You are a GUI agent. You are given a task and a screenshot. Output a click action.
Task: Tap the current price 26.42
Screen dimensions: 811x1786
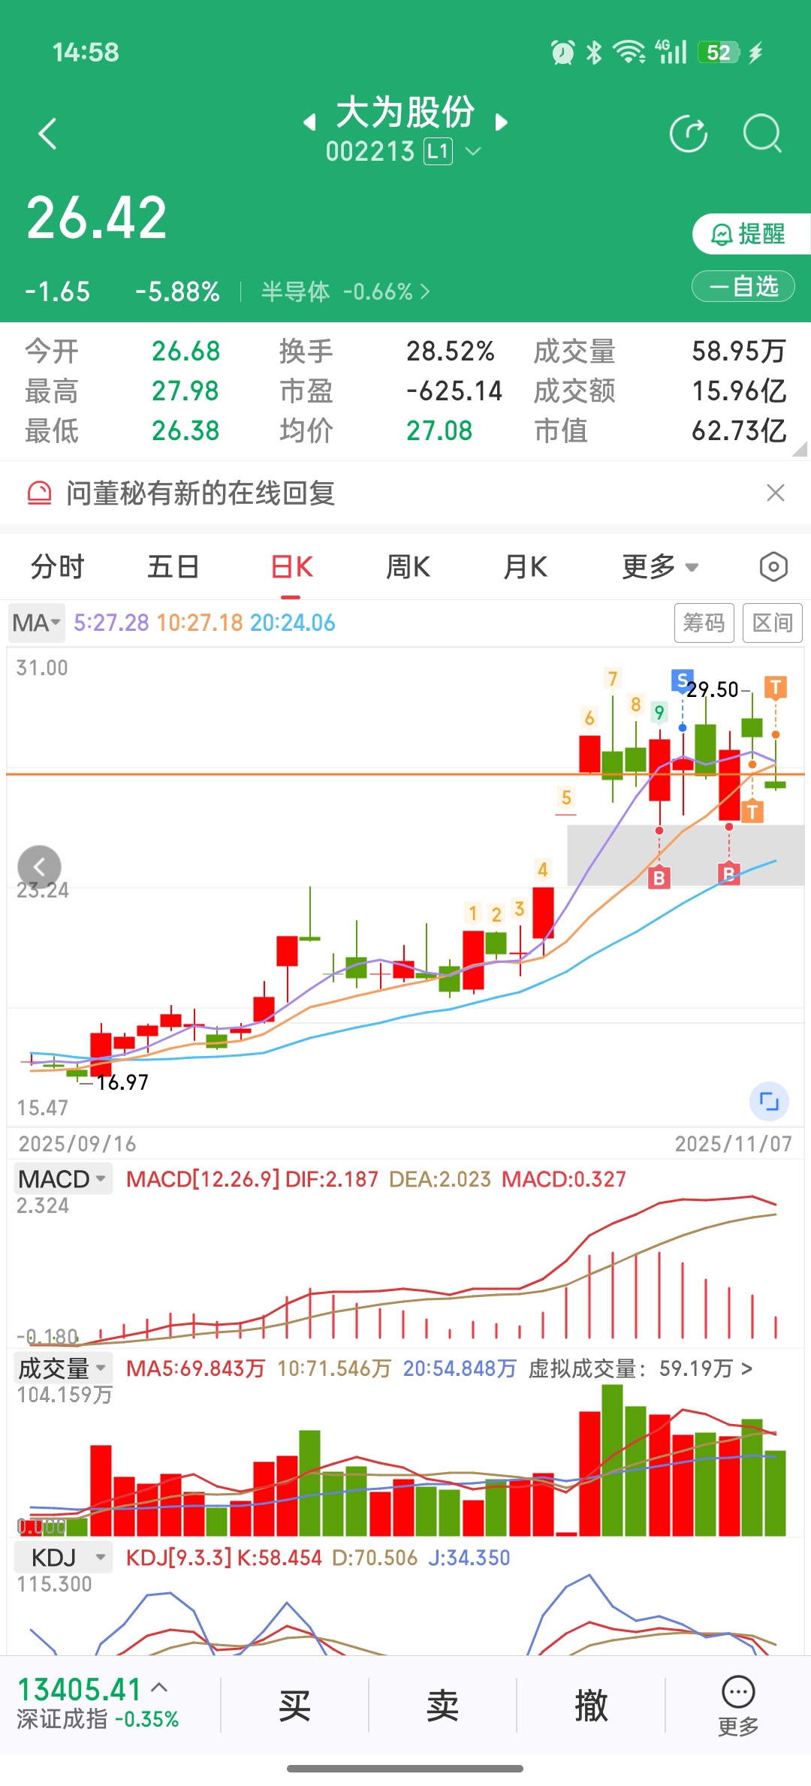96,218
